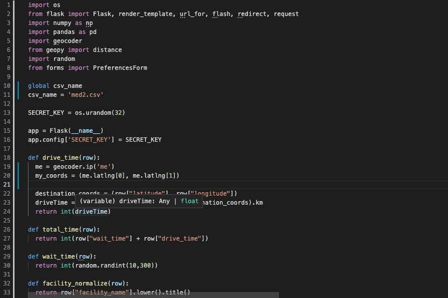Screen dimensions: 448x298
Task: Click driveTime inside the return int statement
Action: coord(91,211)
